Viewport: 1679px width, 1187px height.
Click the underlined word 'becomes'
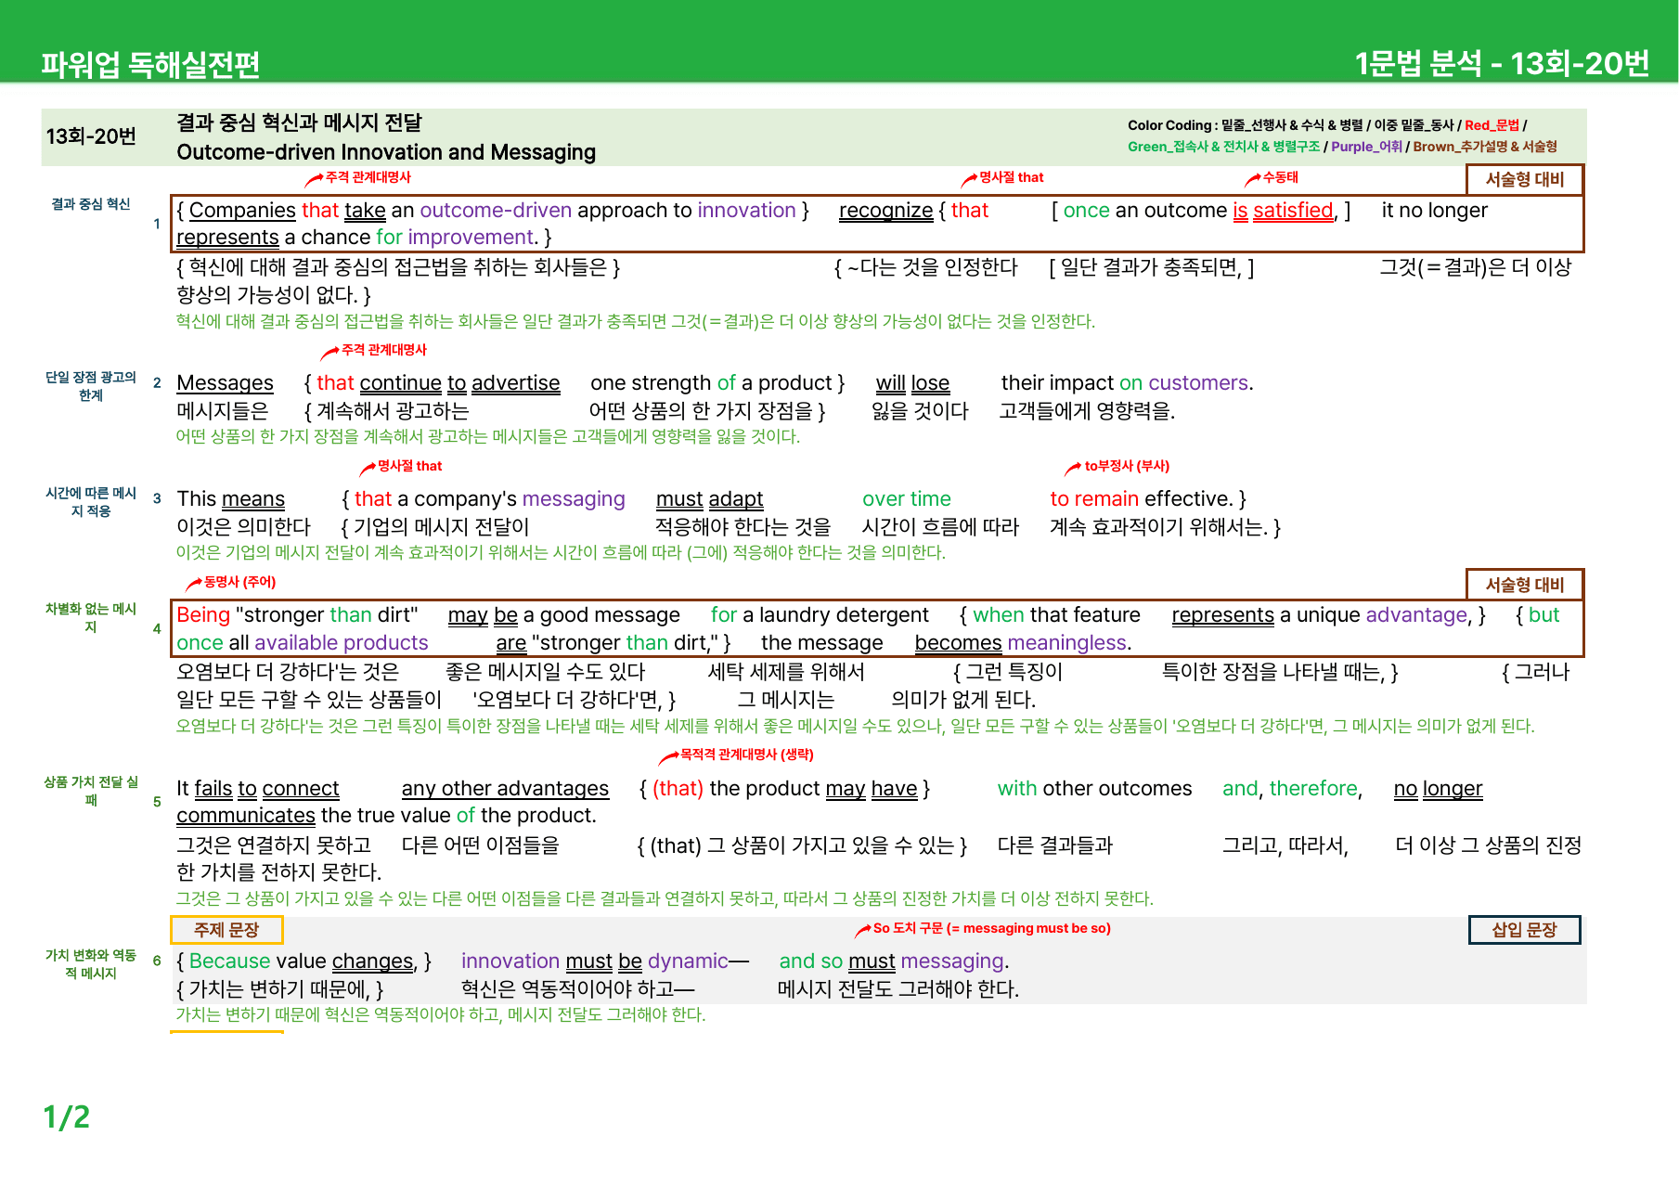[x=958, y=643]
